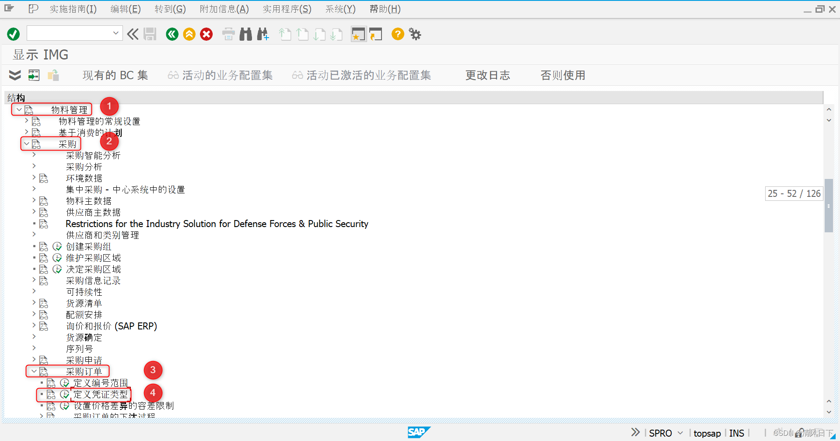Select the Back navigation icon
840x441 pixels.
pyautogui.click(x=172, y=34)
